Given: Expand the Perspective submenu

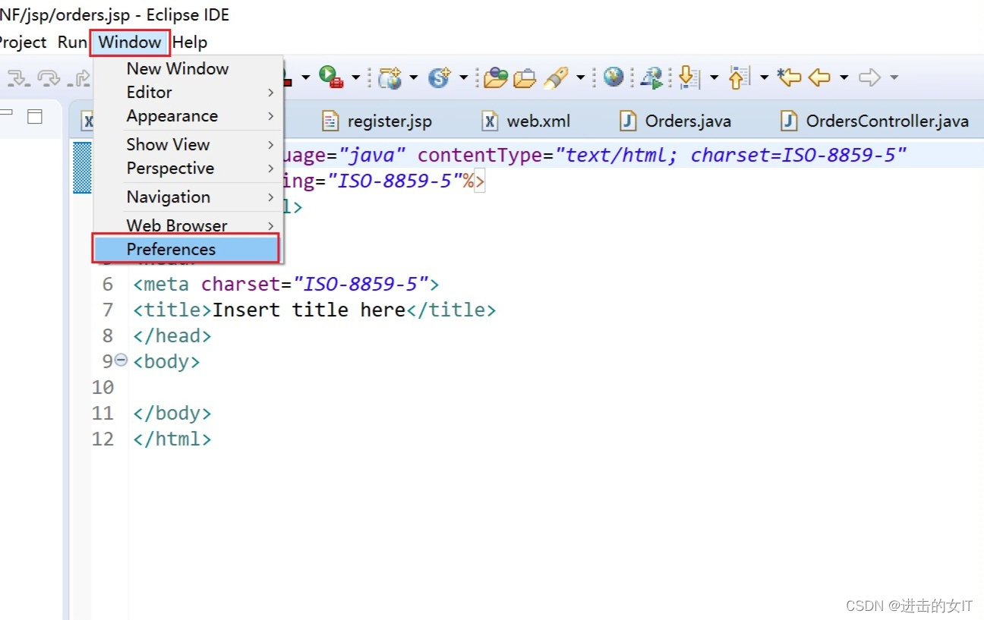Looking at the screenshot, I should (x=188, y=168).
